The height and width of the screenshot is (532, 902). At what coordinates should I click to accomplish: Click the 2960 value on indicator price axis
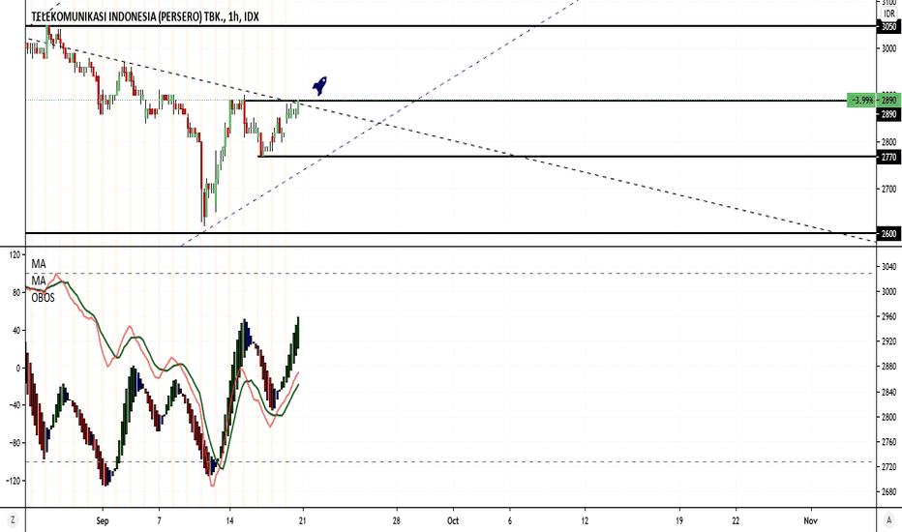(x=888, y=317)
